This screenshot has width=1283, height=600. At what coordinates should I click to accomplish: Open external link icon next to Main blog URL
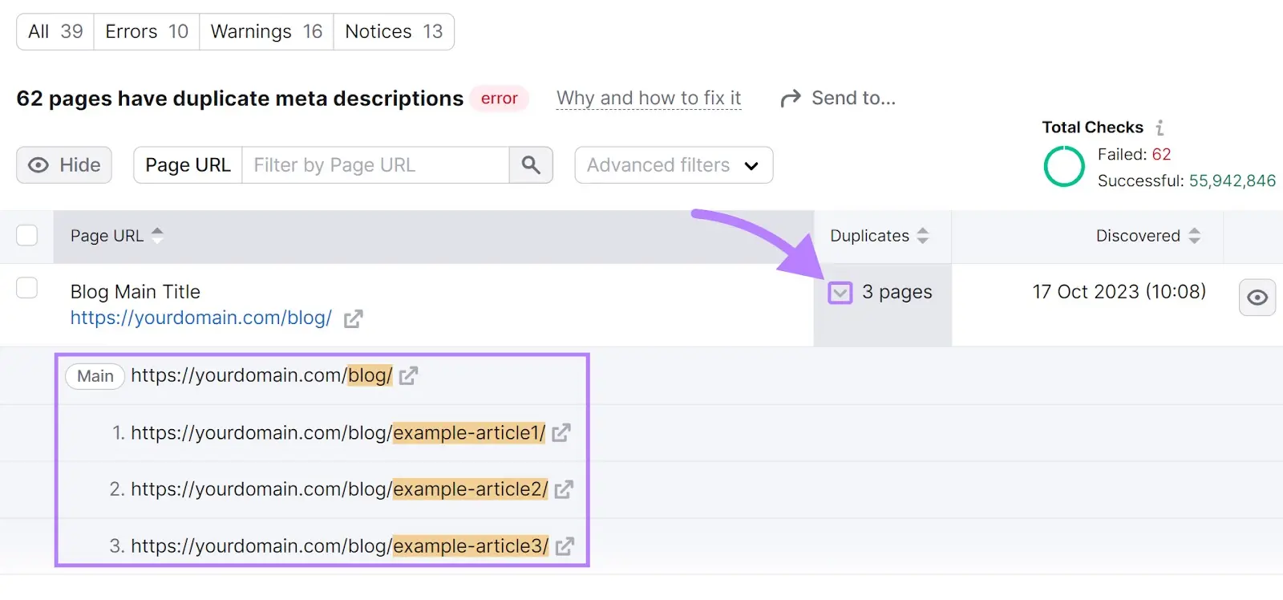408,375
